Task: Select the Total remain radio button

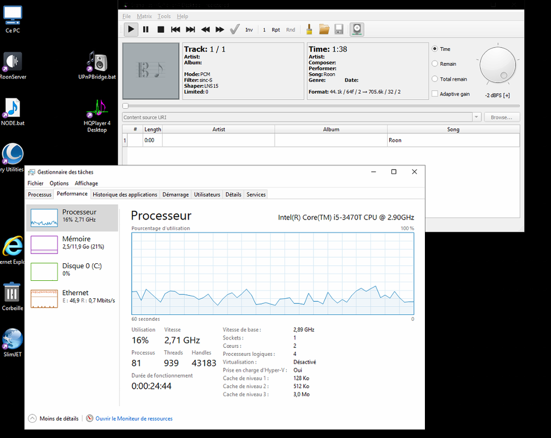Action: pyautogui.click(x=435, y=79)
